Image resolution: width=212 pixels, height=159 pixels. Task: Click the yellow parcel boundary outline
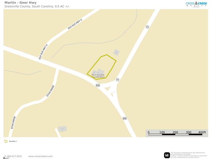tap(102, 67)
